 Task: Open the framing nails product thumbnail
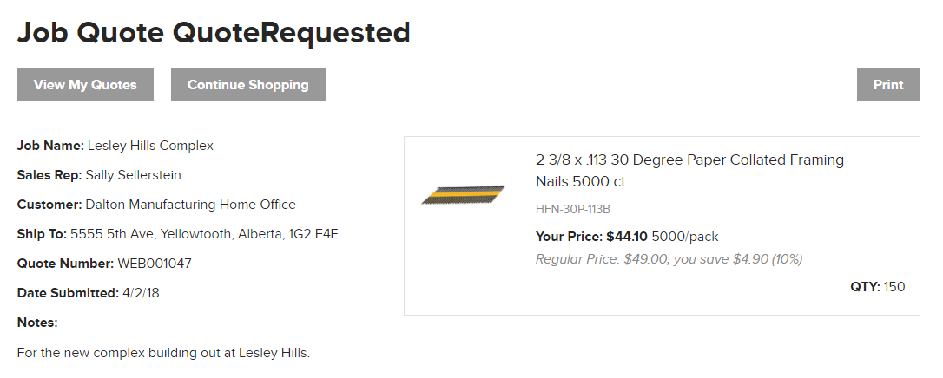(463, 196)
